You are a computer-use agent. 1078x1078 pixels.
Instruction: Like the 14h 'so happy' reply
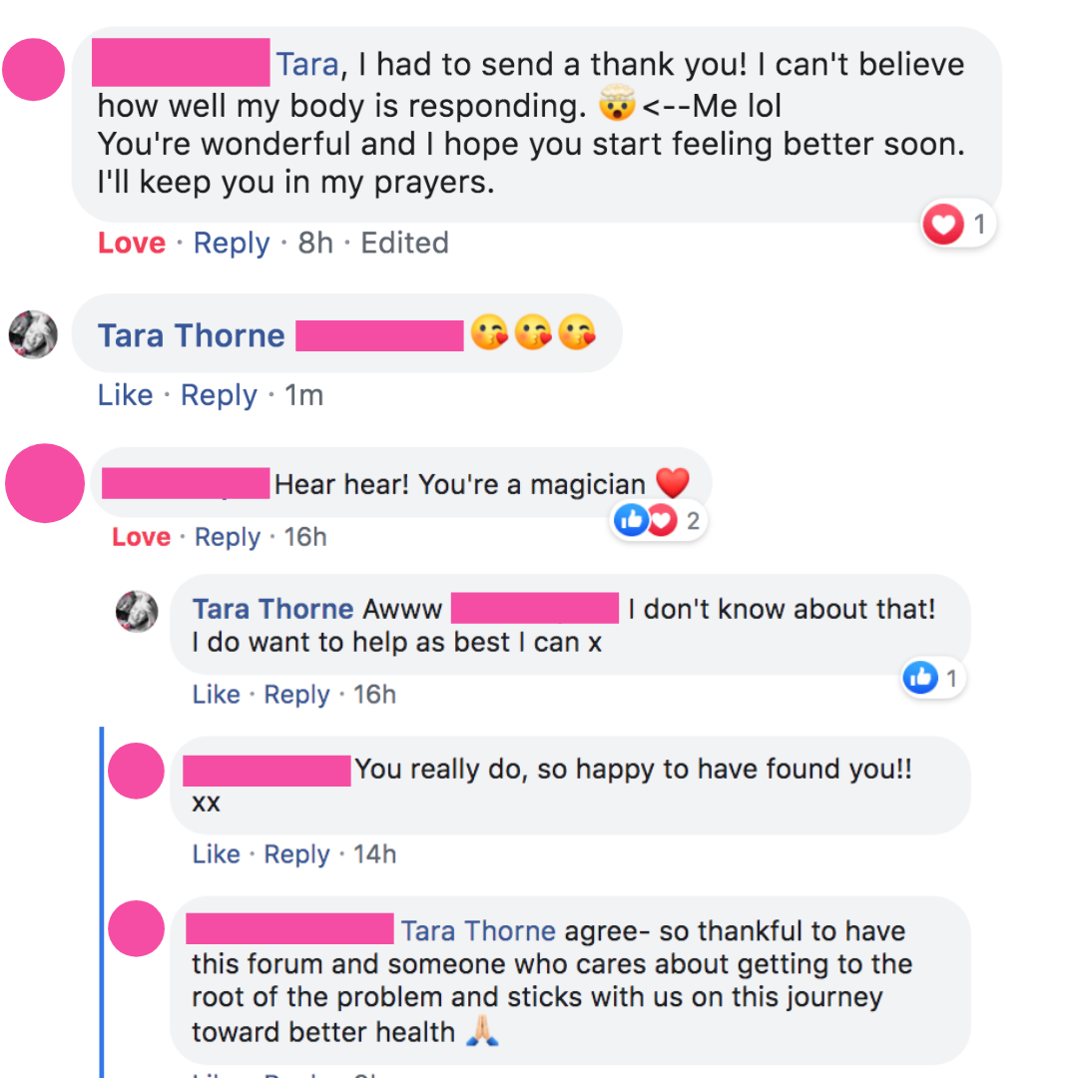click(x=216, y=853)
